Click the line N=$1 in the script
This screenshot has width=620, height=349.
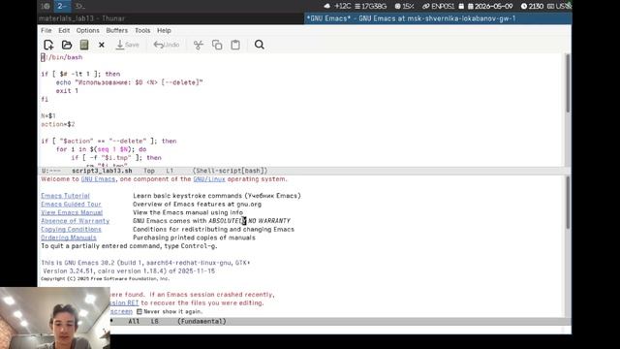point(48,116)
